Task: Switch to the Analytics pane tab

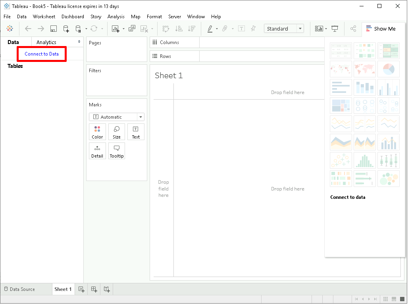Action: click(x=46, y=42)
